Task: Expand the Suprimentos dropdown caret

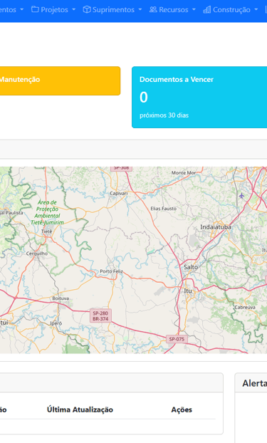Action: click(140, 9)
